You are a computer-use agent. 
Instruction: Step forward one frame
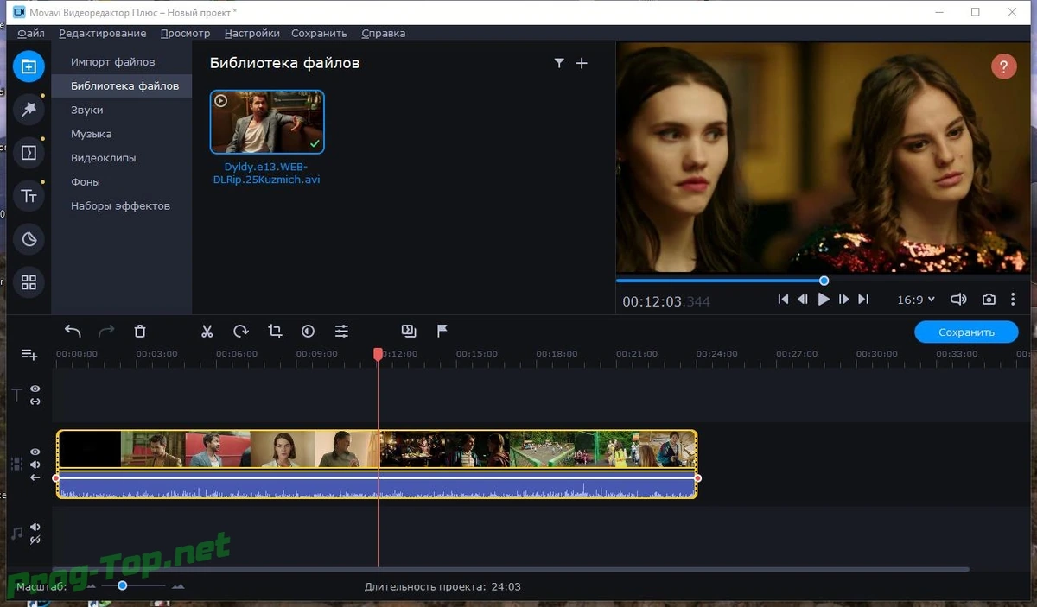coord(844,300)
